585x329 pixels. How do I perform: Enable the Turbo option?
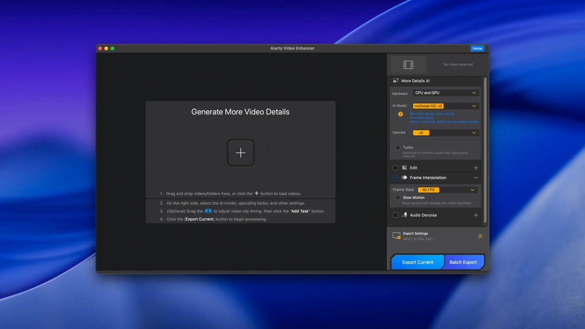click(397, 147)
